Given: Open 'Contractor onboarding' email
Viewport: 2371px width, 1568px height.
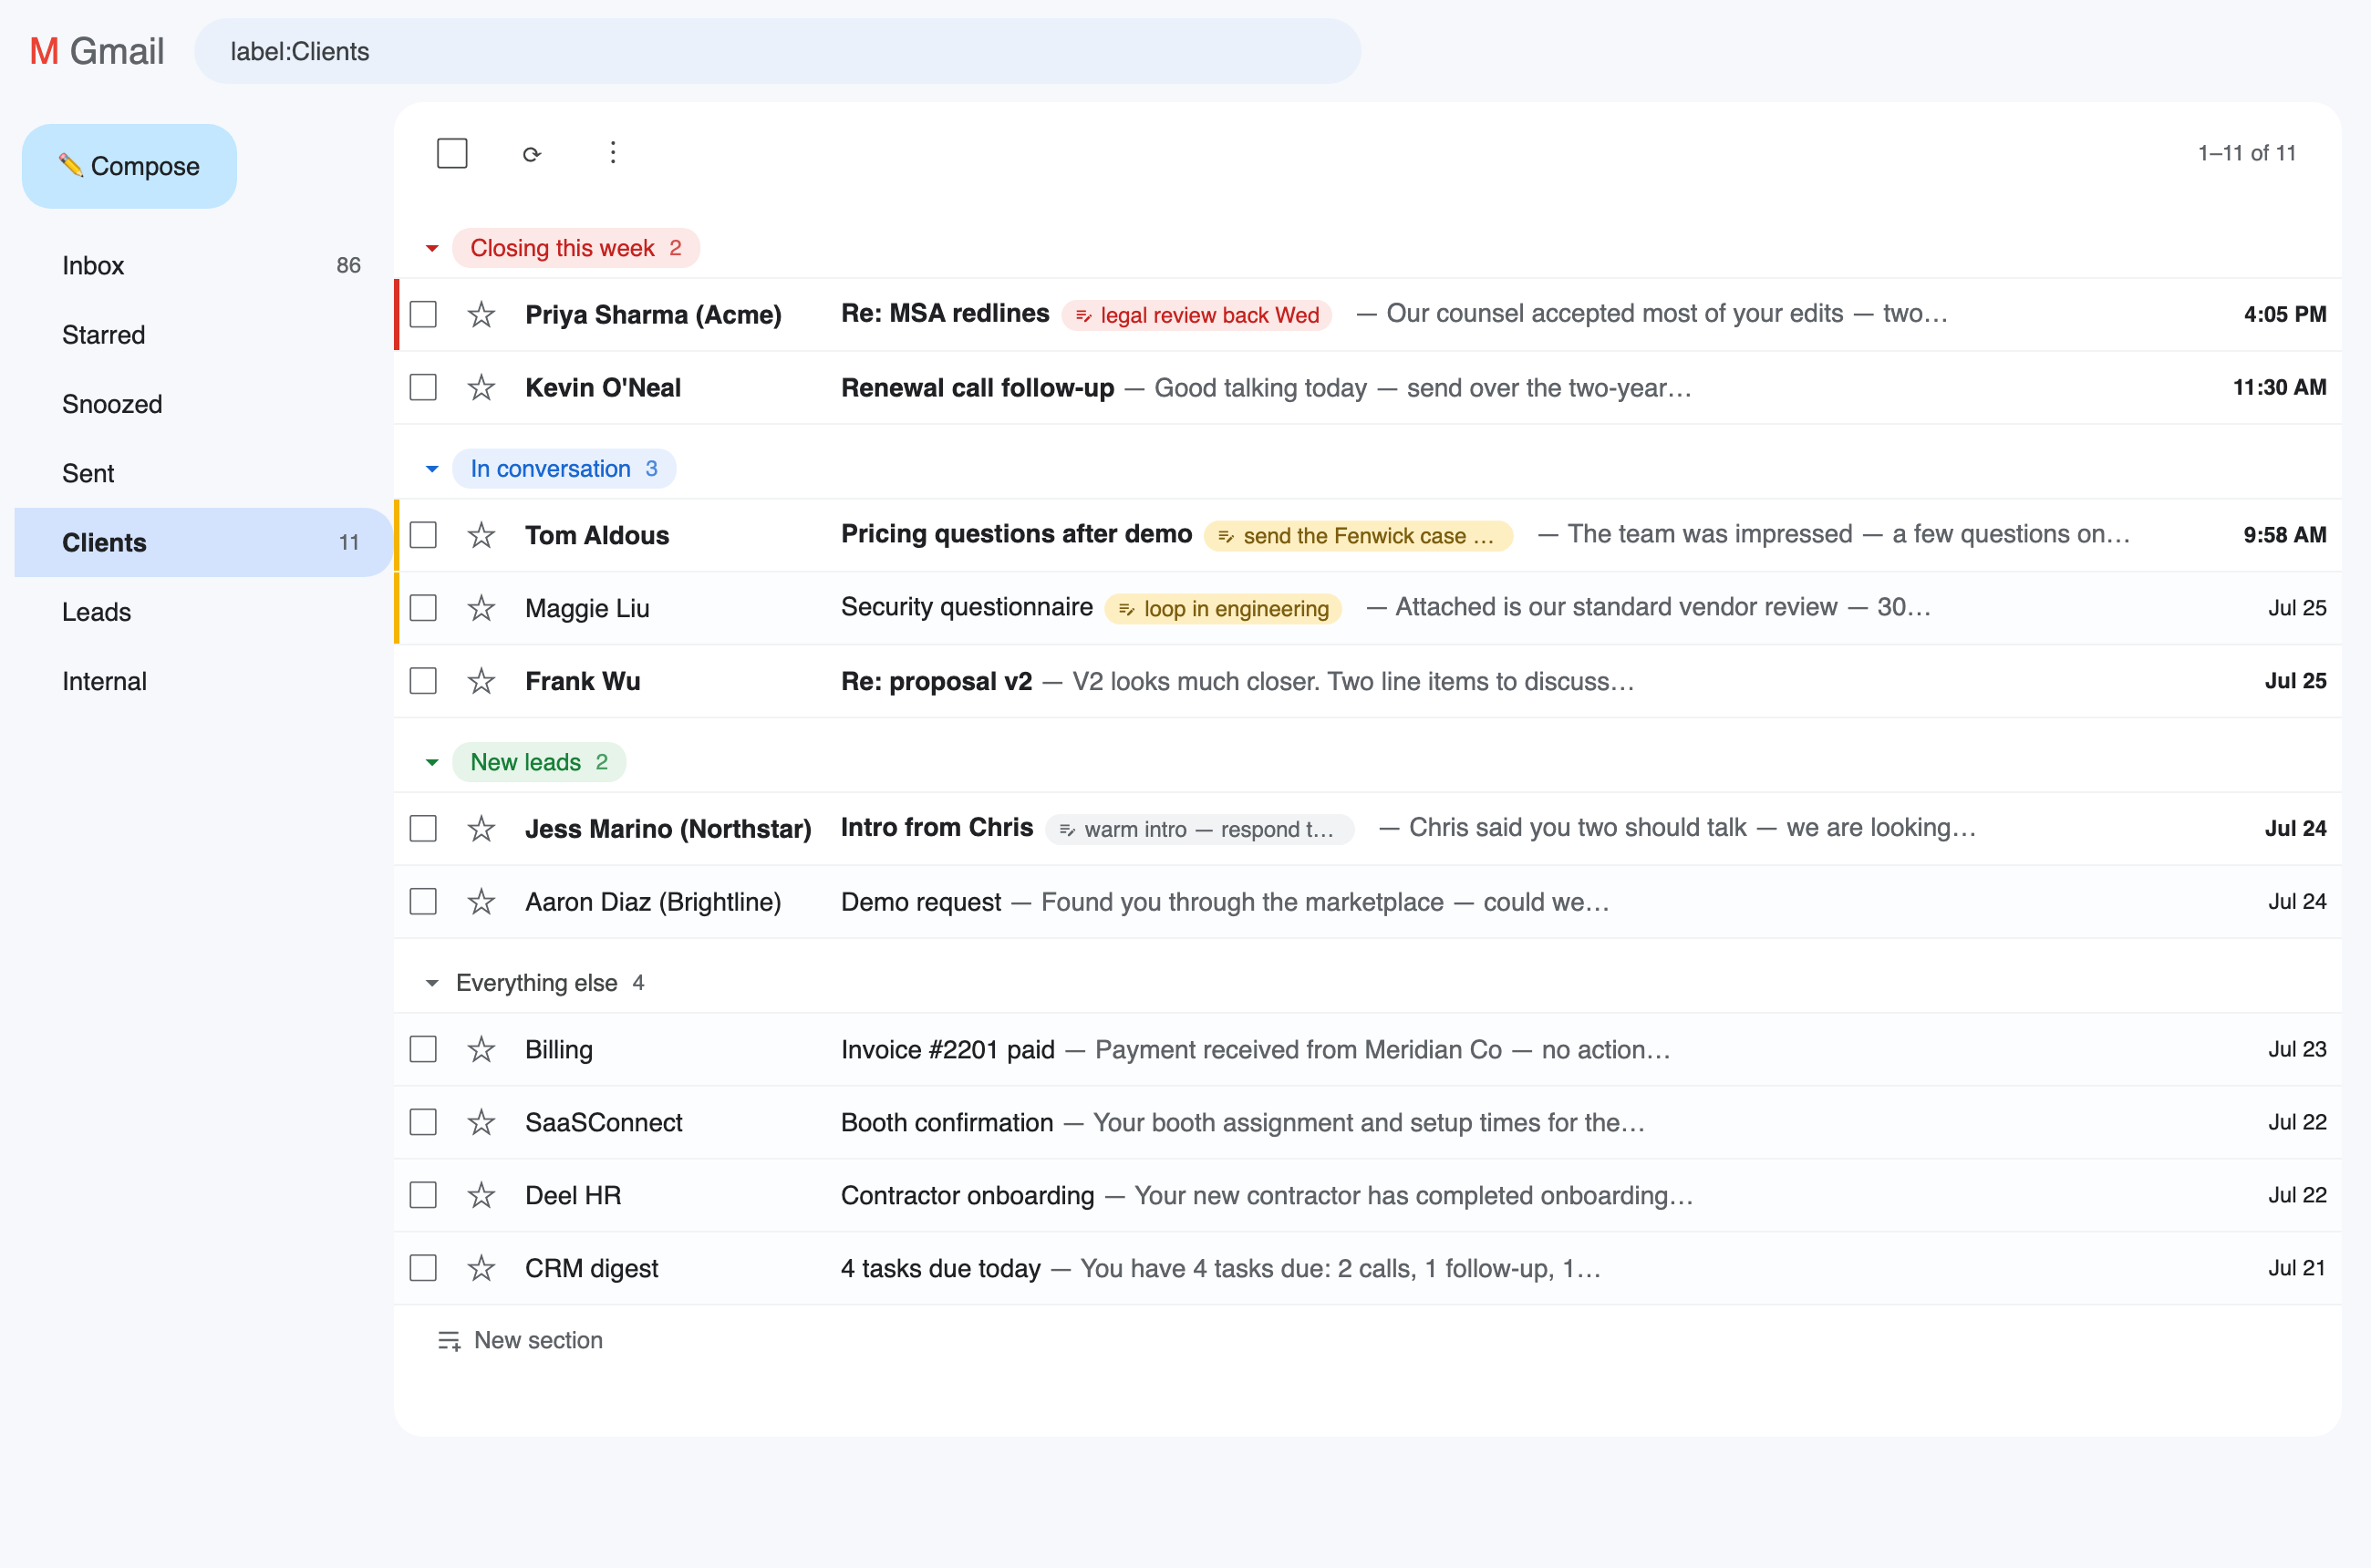Looking at the screenshot, I should click(x=1368, y=1196).
